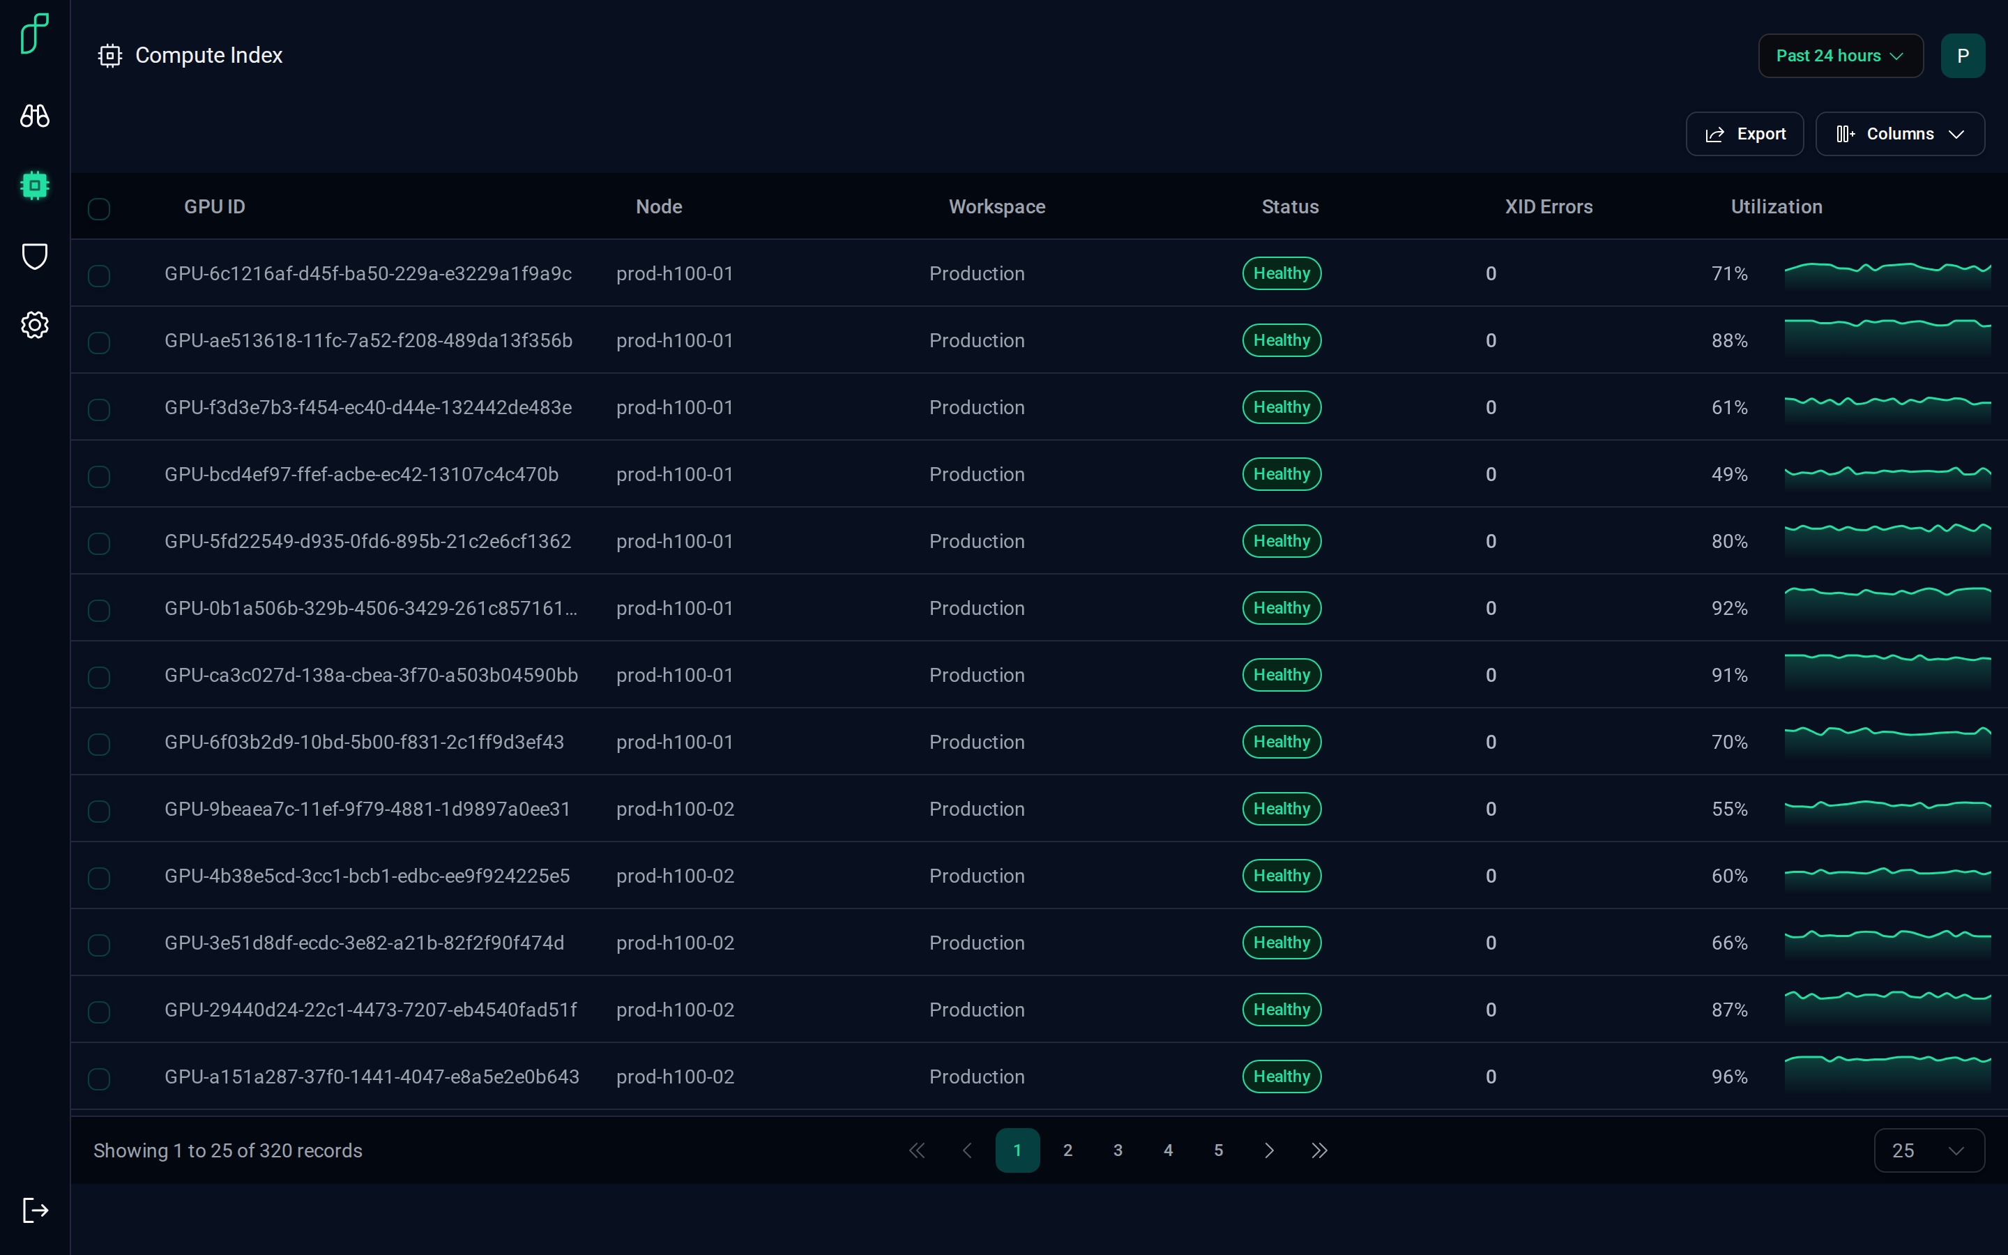Go to page 4
The width and height of the screenshot is (2008, 1255).
click(x=1169, y=1150)
